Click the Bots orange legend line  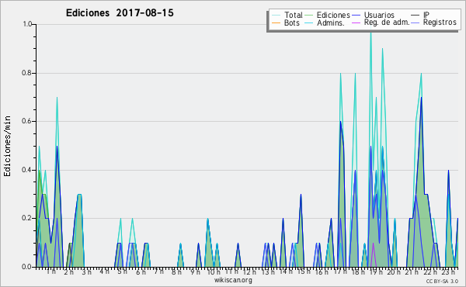coord(276,22)
